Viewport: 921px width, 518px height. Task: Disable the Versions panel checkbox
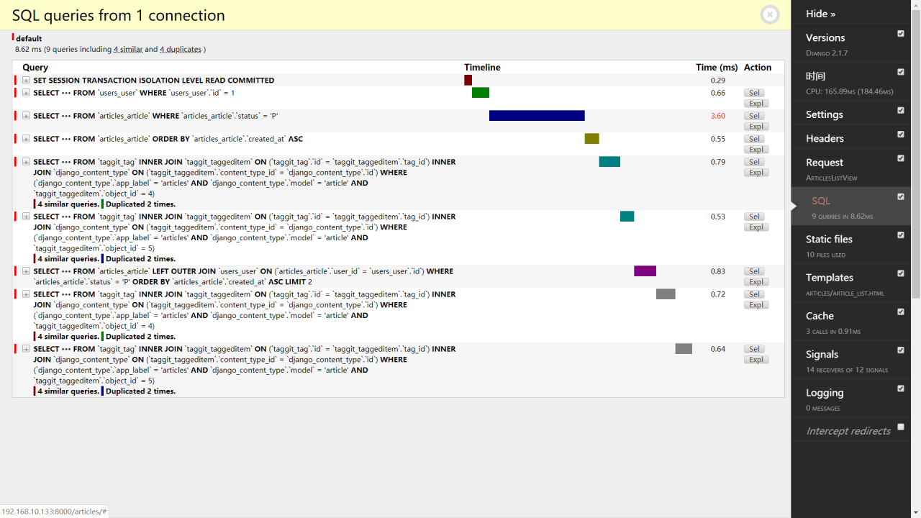[x=901, y=34]
